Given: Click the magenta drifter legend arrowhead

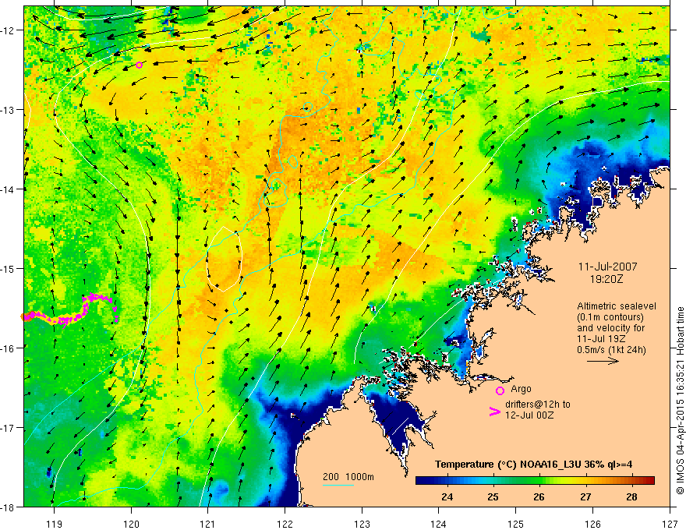Looking at the screenshot, I should tap(495, 412).
